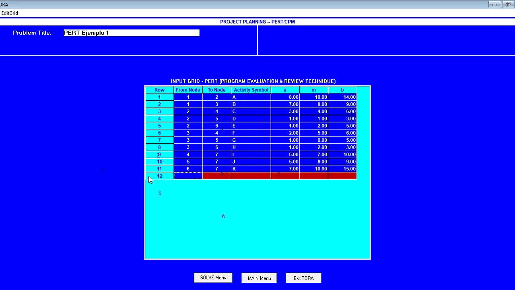Click the Exit TORA button
This screenshot has height=290, width=515.
click(x=303, y=278)
